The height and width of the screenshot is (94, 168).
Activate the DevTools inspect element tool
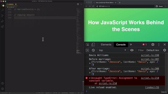pos(87,45)
